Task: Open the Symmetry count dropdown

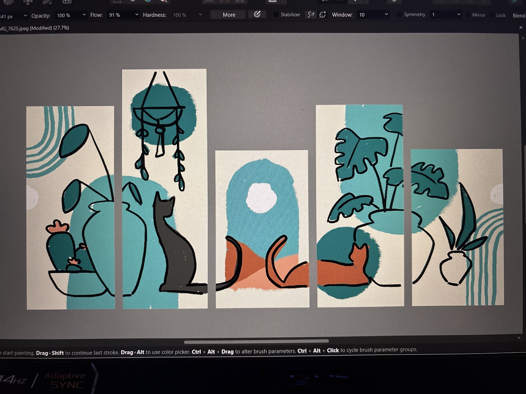Action: tap(458, 14)
